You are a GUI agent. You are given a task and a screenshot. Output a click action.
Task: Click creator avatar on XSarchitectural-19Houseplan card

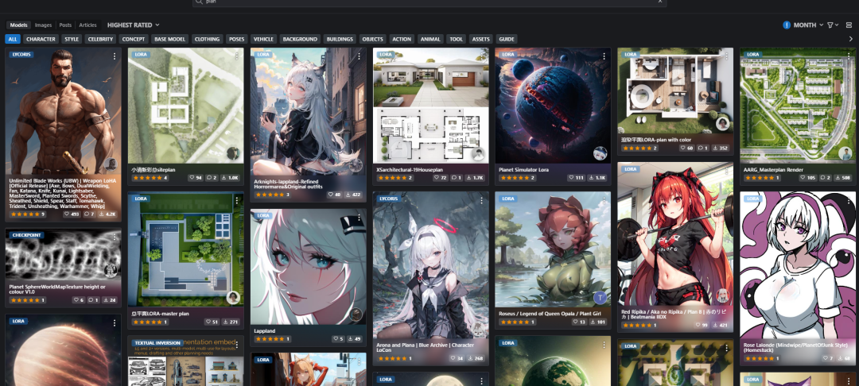478,154
